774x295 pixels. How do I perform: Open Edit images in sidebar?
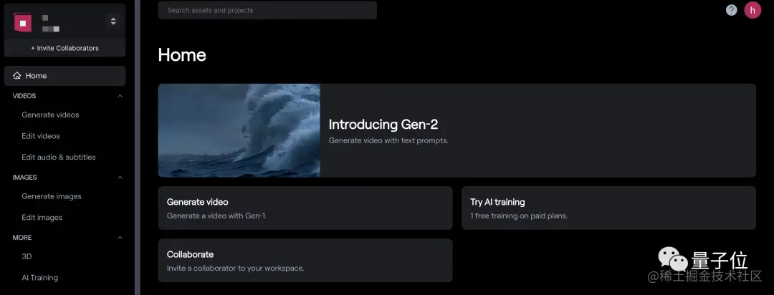pos(42,217)
